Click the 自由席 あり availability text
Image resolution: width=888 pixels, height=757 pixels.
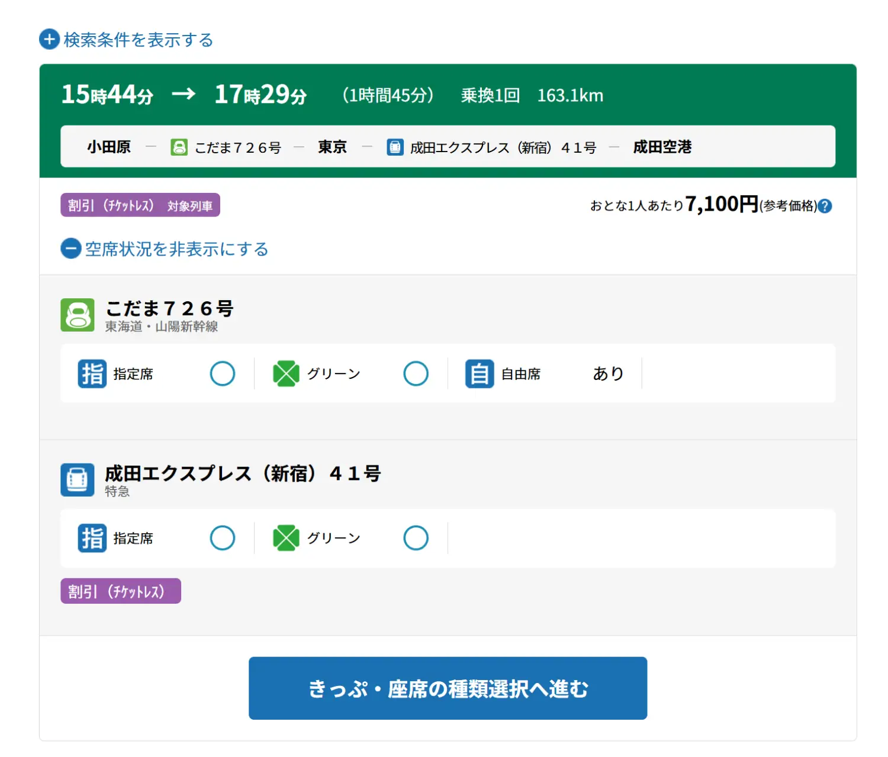click(x=608, y=373)
